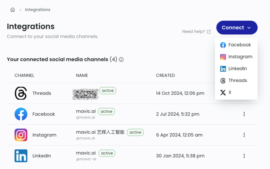Click LinkedIn channel name text in table
Image resolution: width=270 pixels, height=169 pixels.
click(42, 156)
